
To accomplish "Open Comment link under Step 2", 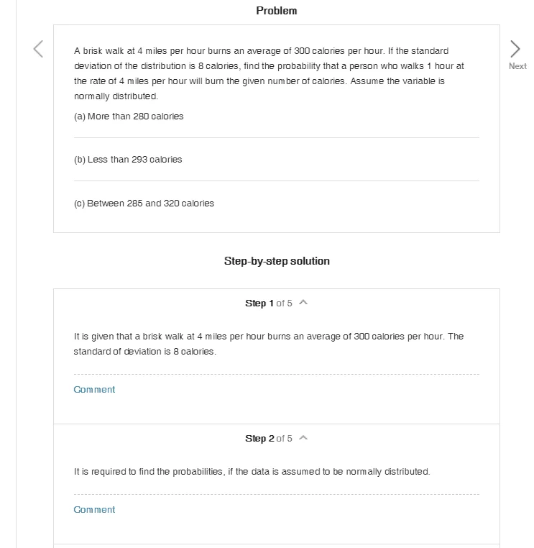I will [x=94, y=510].
